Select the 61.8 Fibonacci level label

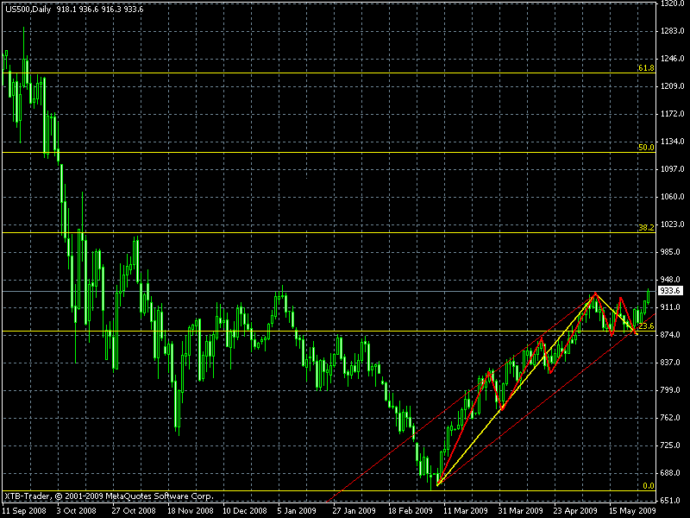(646, 68)
